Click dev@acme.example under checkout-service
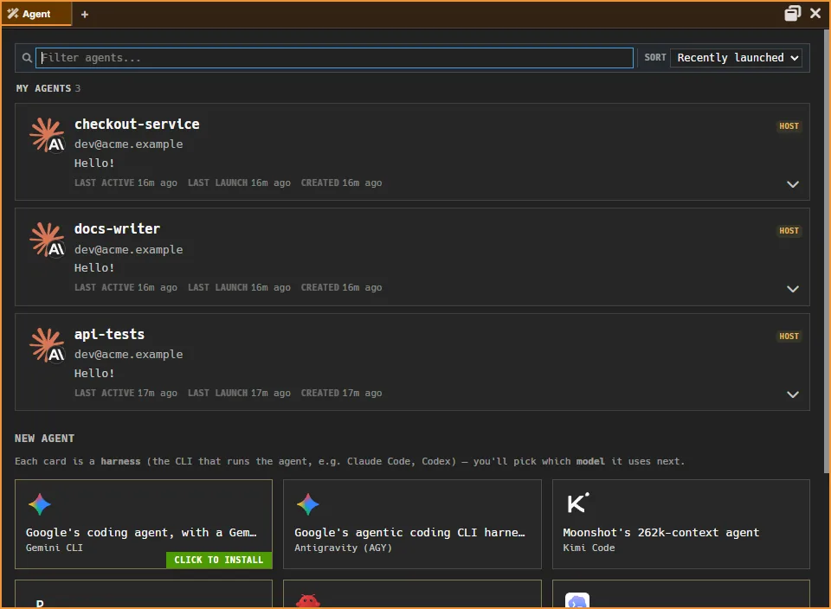Viewport: 831px width, 609px height. [x=128, y=144]
